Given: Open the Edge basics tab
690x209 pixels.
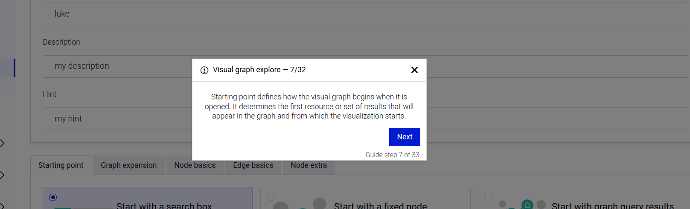Looking at the screenshot, I should 253,165.
